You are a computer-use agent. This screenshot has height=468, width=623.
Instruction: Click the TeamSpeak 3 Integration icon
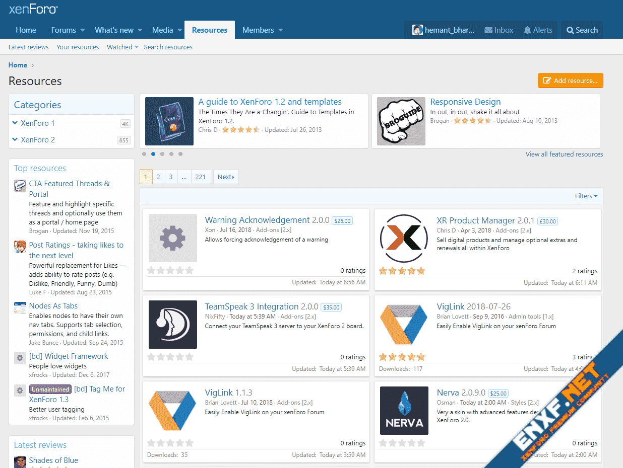pos(173,325)
